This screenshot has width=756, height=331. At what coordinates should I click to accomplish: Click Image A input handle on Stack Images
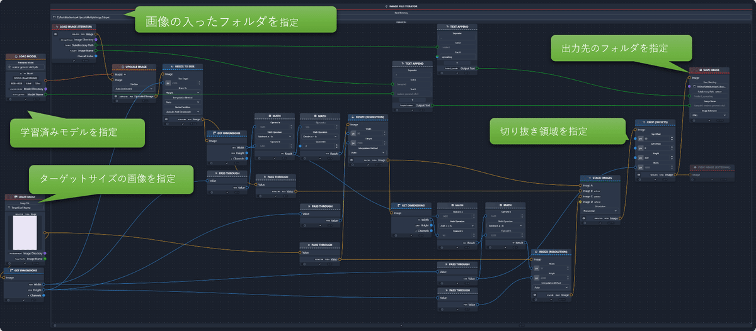(x=580, y=186)
